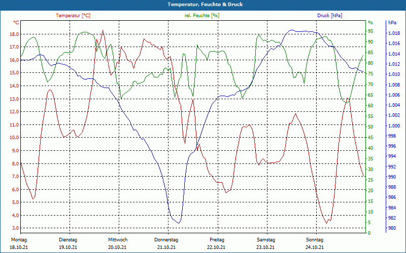Click the '19.10.21' date label
Image resolution: width=406 pixels, height=253 pixels.
coord(68,247)
